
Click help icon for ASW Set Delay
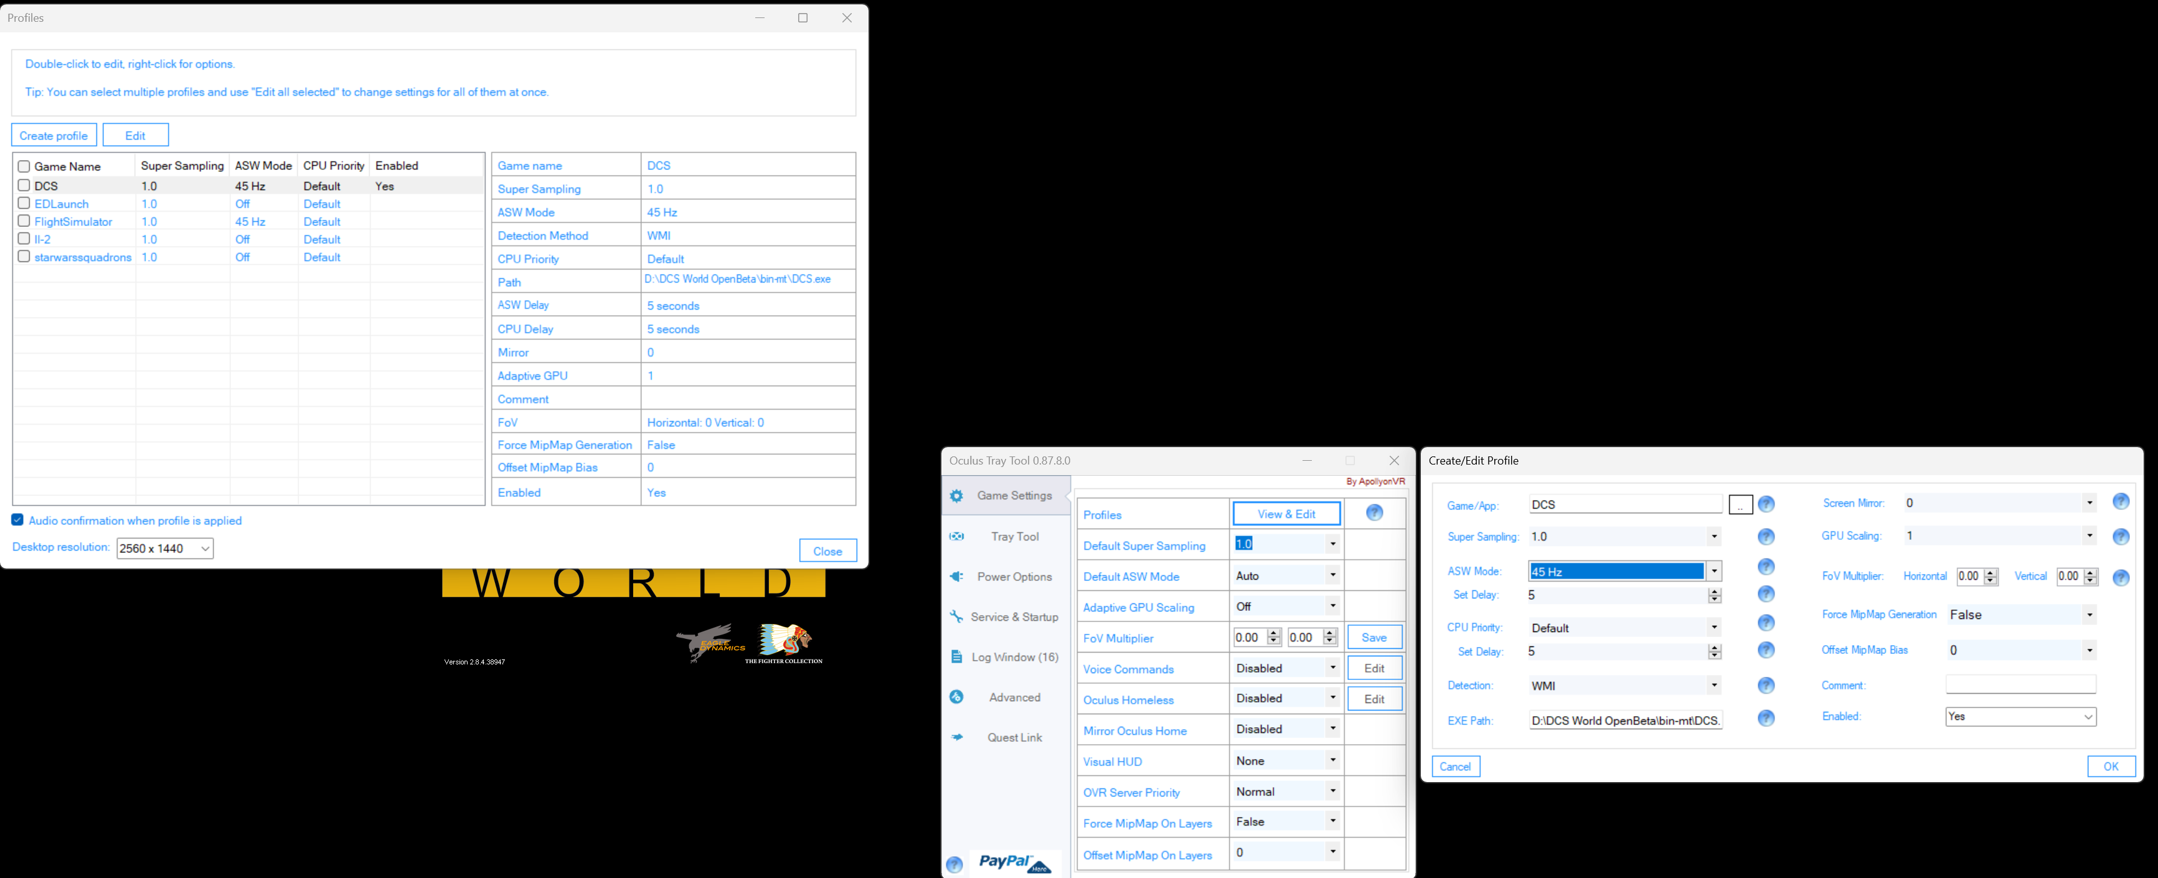click(1766, 594)
